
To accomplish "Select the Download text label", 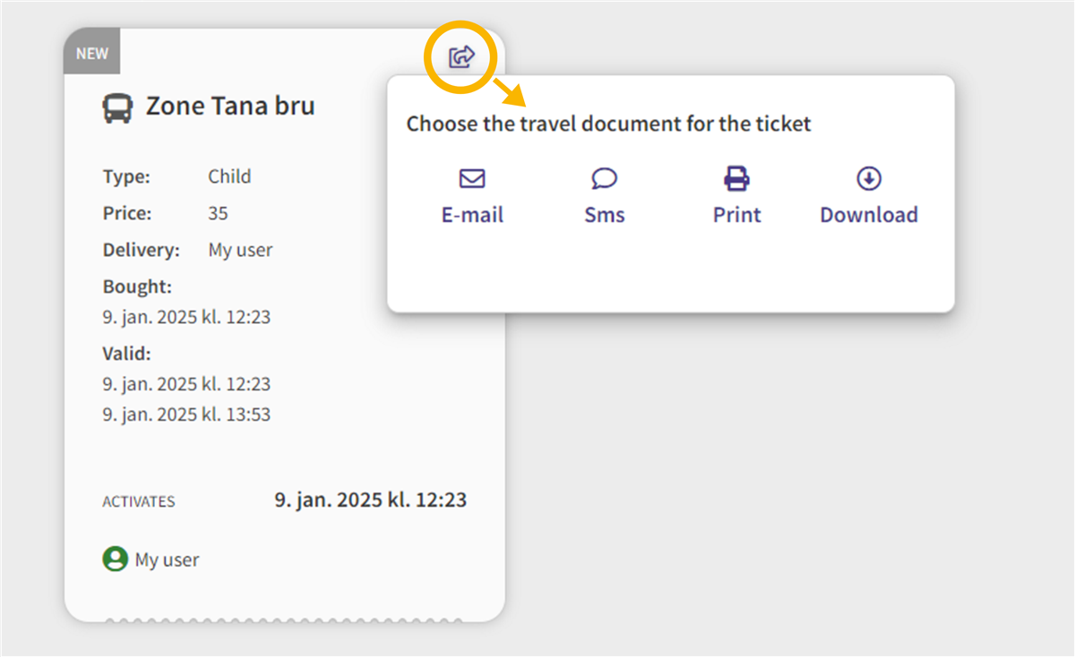I will click(869, 215).
